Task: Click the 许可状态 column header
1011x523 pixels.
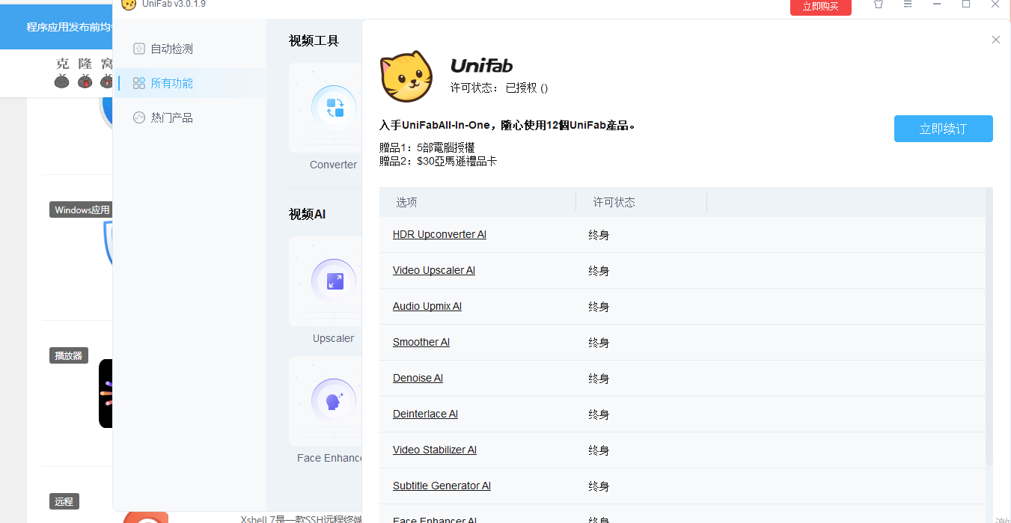Action: 614,202
